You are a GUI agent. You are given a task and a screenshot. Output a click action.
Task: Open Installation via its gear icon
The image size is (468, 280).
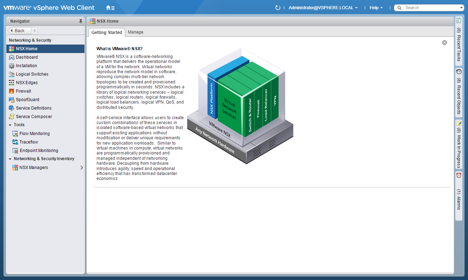point(12,66)
